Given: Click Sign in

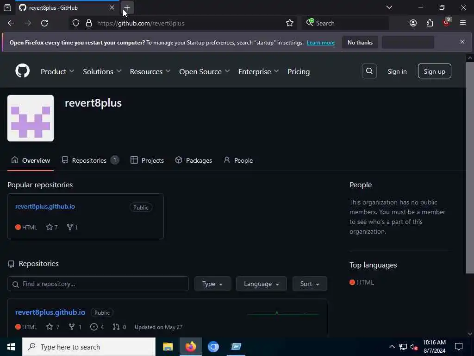Looking at the screenshot, I should click(x=397, y=71).
